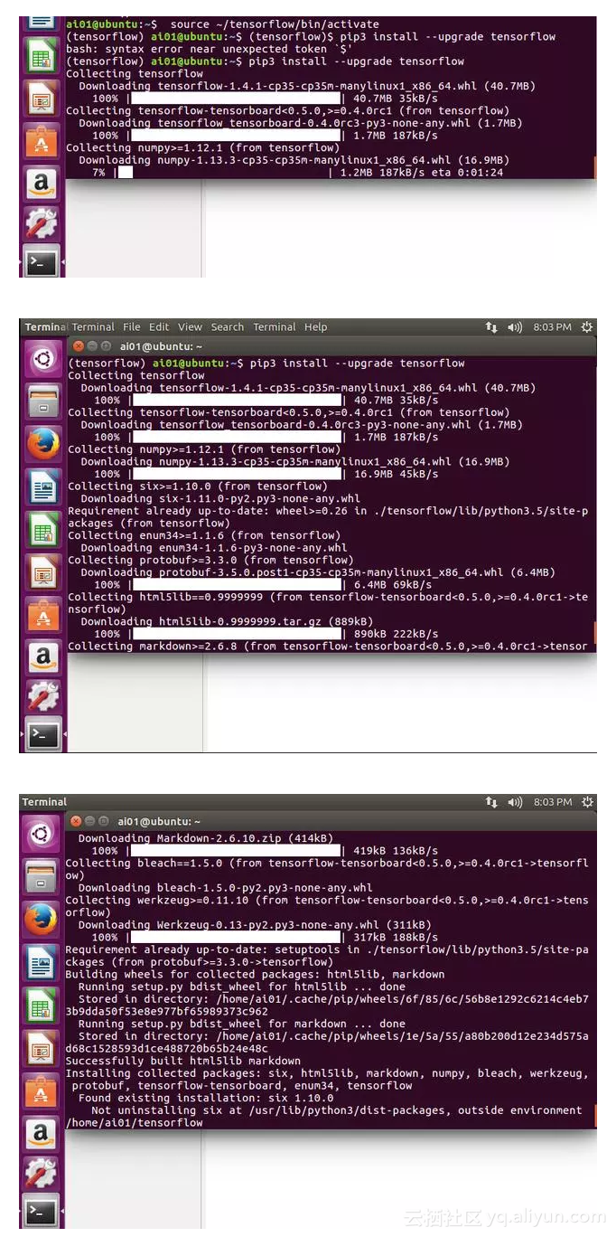This screenshot has height=1237, width=616.
Task: Open the View menu
Action: [190, 327]
